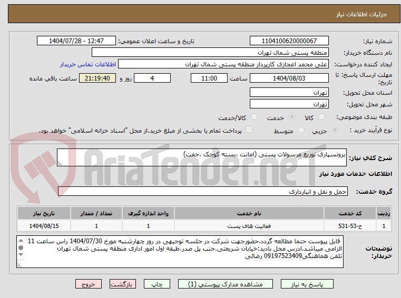Click scroll up arrow in buyer notes
Viewport: 401px width, 298px height.
click(x=21, y=241)
